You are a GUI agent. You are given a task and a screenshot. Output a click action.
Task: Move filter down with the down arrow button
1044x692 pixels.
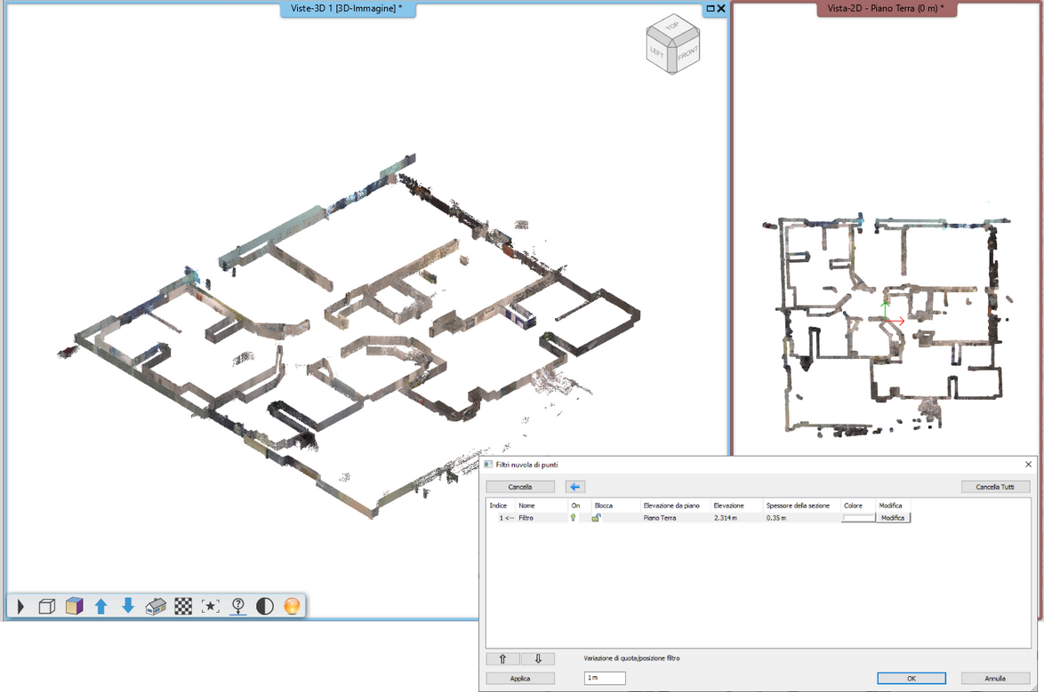tap(538, 659)
